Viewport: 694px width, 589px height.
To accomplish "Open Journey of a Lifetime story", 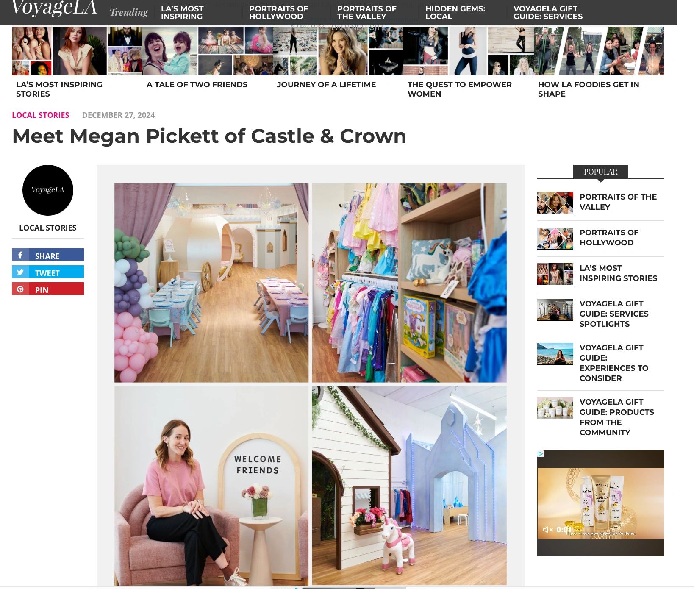I will click(326, 85).
